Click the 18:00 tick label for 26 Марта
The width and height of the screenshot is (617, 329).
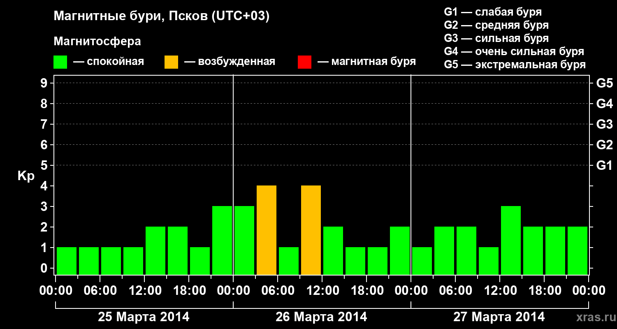pos(367,291)
